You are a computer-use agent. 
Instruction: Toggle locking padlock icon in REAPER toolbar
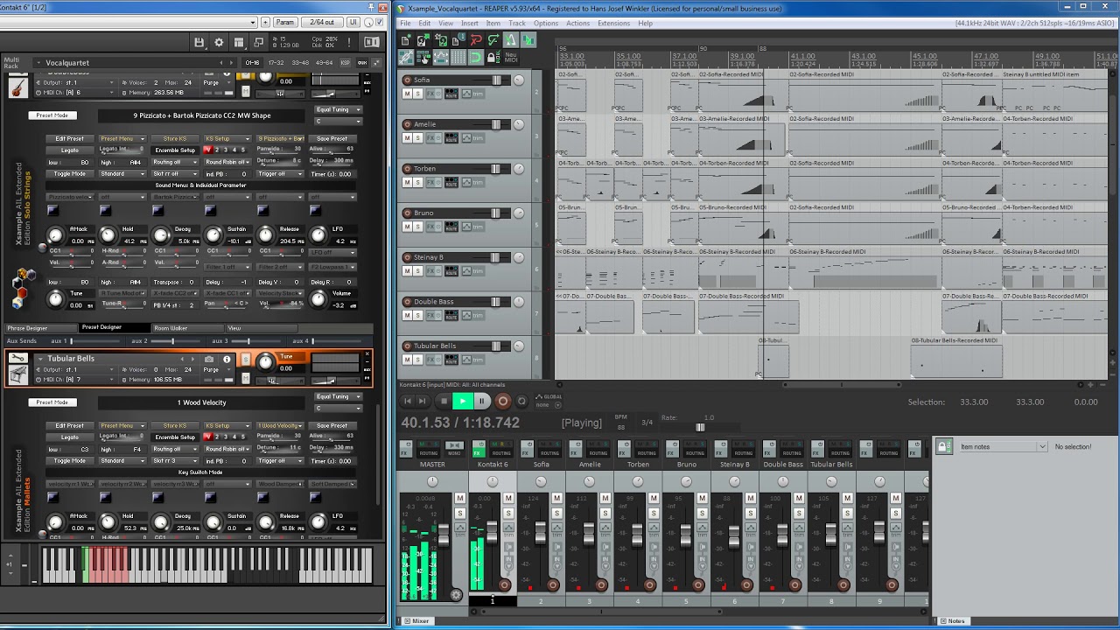pyautogui.click(x=493, y=58)
